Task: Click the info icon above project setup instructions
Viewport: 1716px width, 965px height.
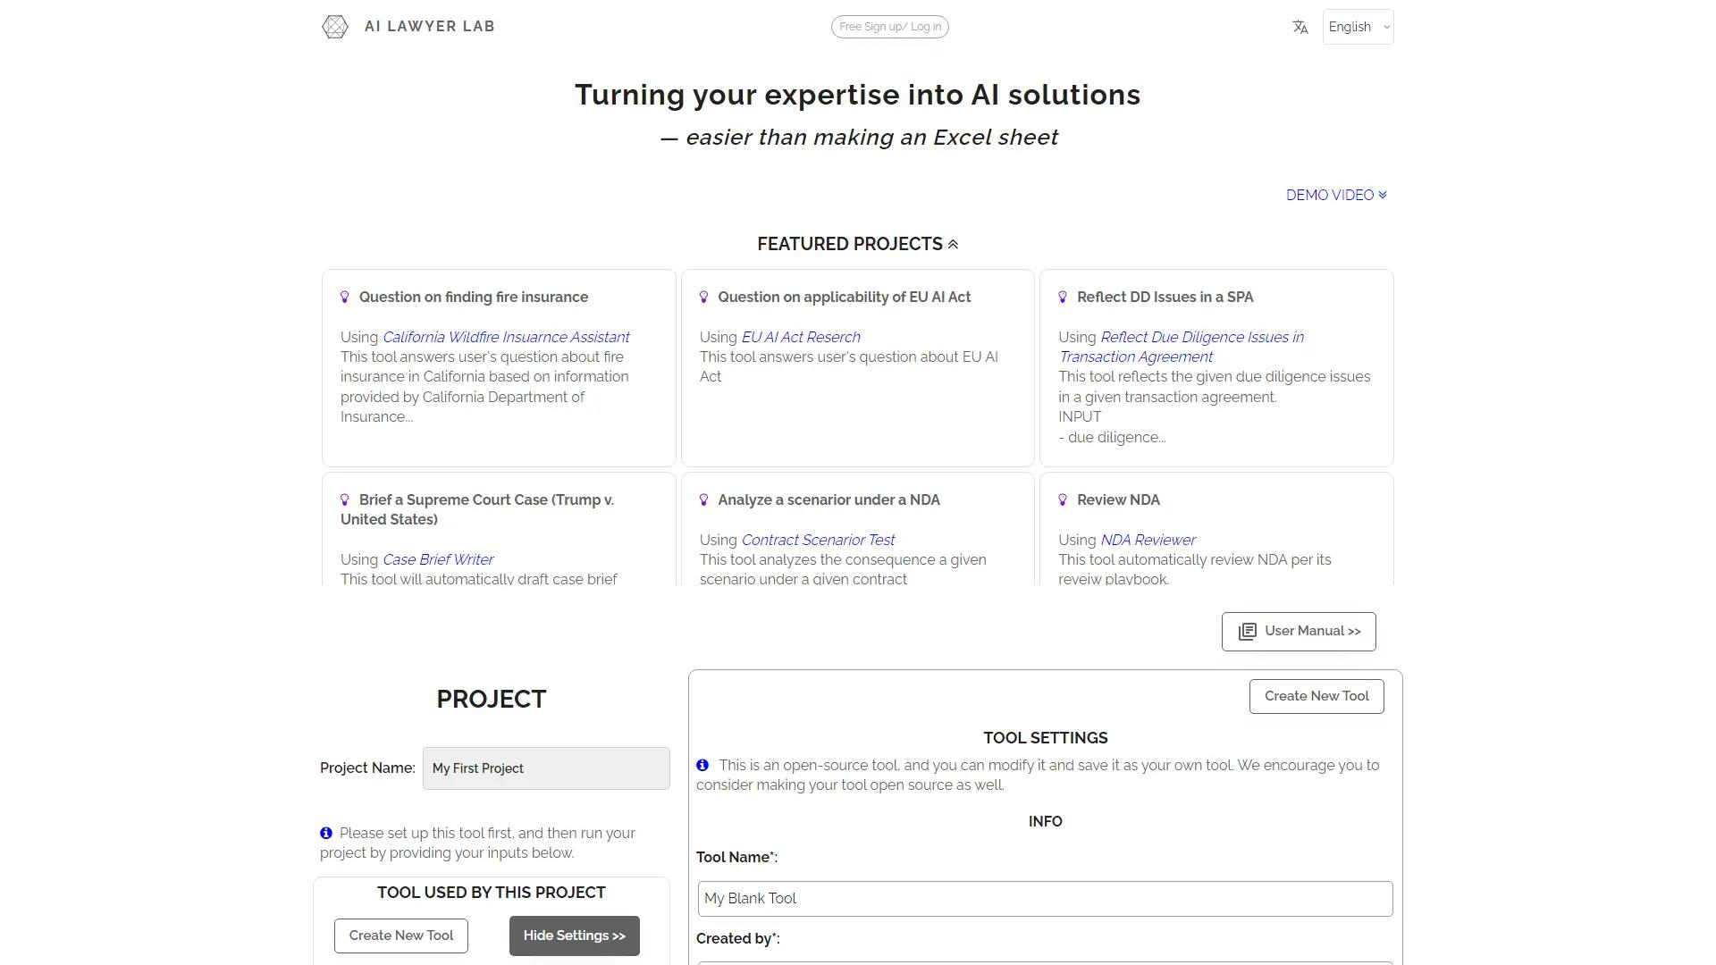Action: 325,833
